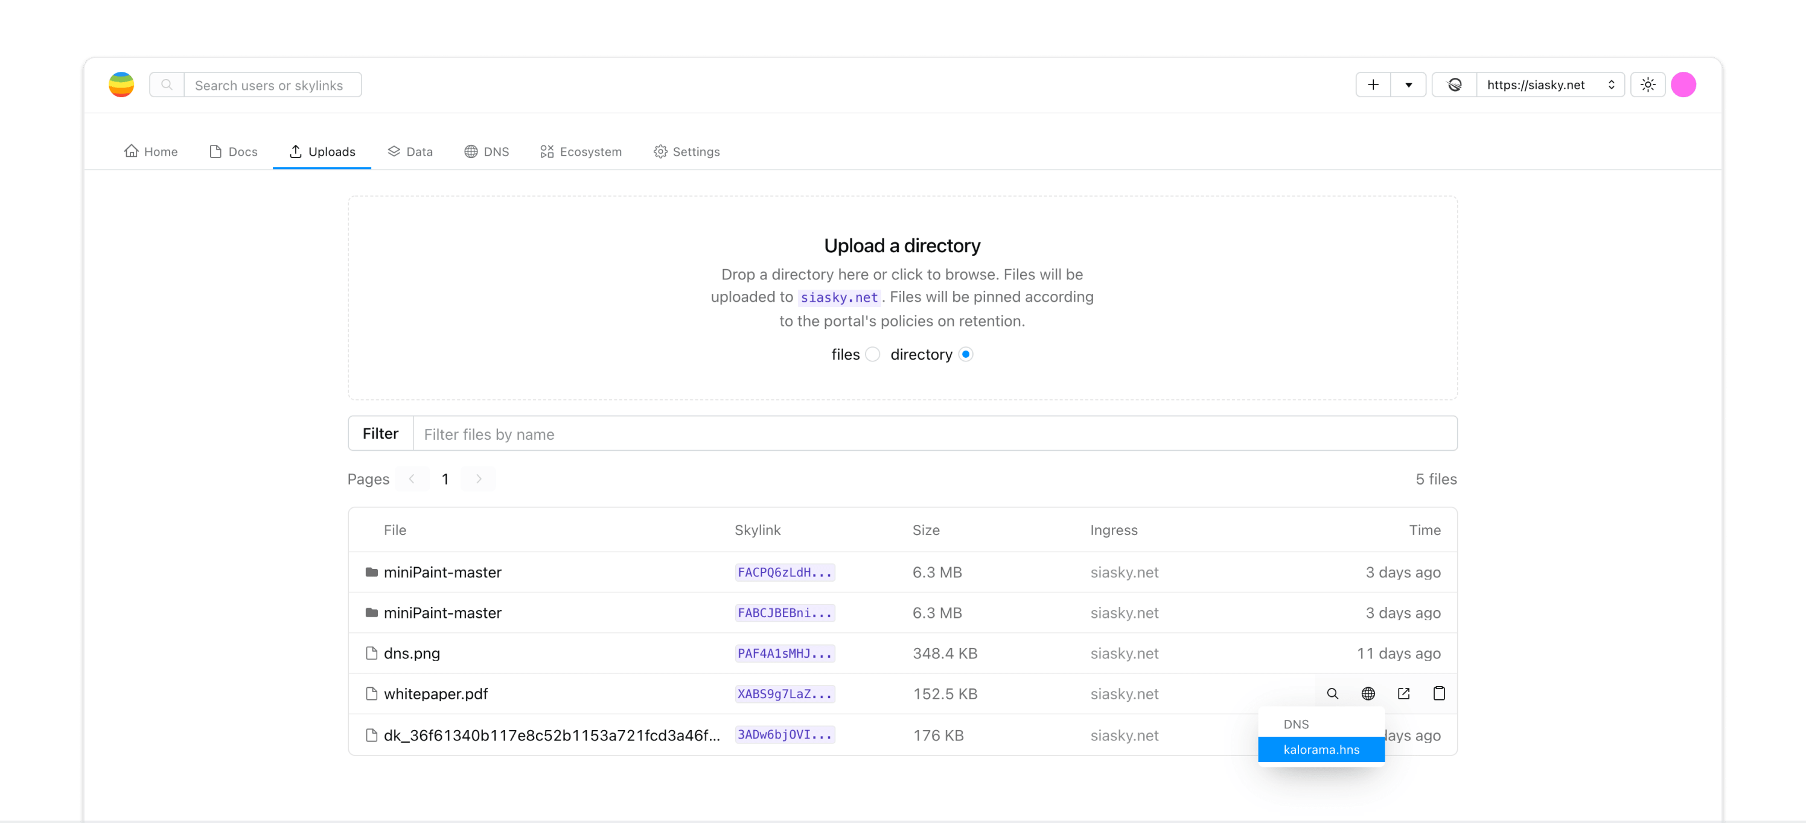
Task: Go to next page of files
Action: pyautogui.click(x=479, y=479)
